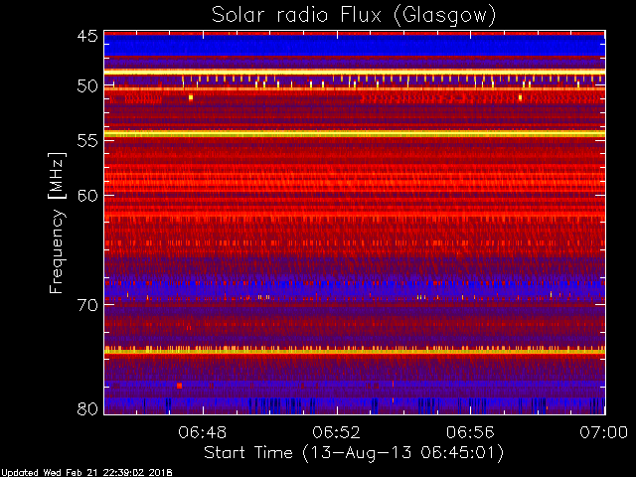Click the 'Start Time (13-Aug-13 06:45:01)' label
The height and width of the screenshot is (477, 636).
pyautogui.click(x=354, y=452)
